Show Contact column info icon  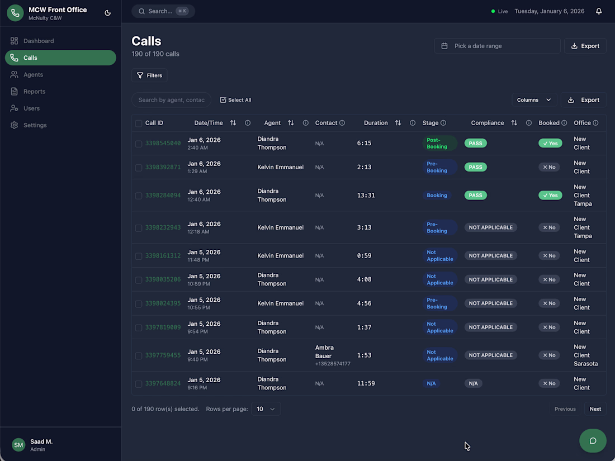[x=342, y=123]
